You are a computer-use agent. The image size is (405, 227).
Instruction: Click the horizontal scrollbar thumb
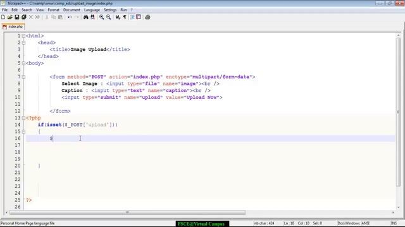(127, 212)
